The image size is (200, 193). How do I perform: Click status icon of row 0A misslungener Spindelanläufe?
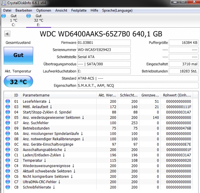coord(8,133)
